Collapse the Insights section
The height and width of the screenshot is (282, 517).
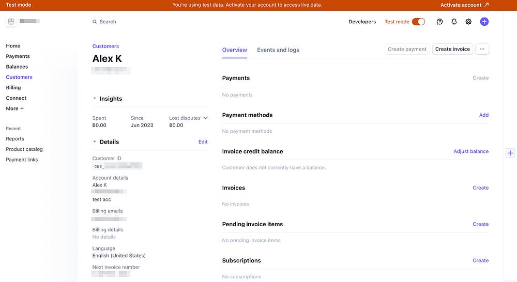(x=95, y=99)
